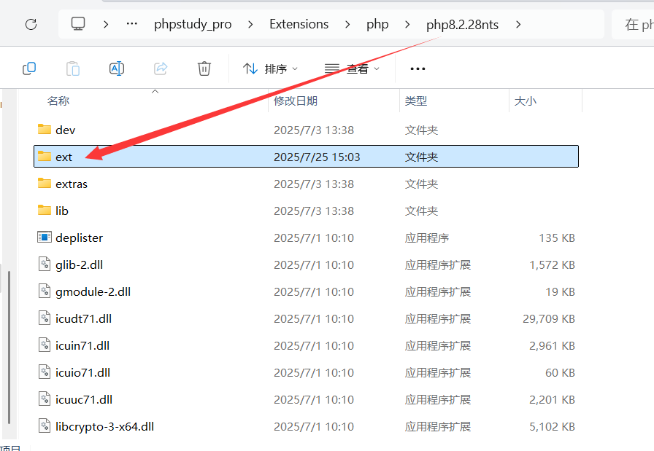Viewport: 654px width, 451px height.
Task: Click phpstudy_pro in the breadcrumb path
Action: [x=193, y=23]
